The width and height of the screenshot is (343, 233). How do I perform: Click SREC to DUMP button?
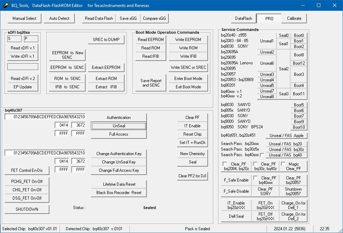[x=106, y=40]
